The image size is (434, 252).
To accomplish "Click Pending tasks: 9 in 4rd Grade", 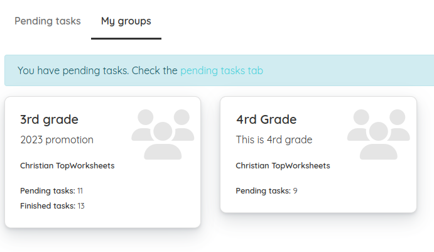I will pyautogui.click(x=266, y=191).
